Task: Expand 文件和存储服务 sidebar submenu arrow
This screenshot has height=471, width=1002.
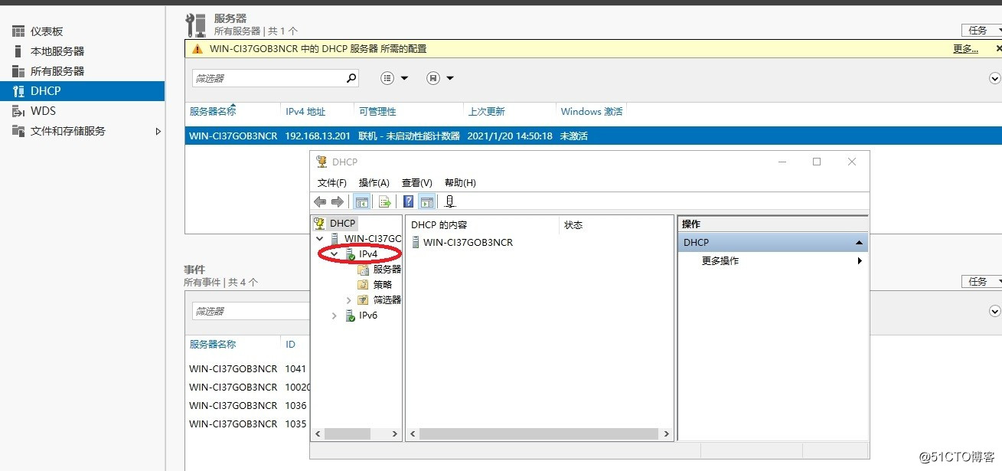Action: tap(158, 131)
